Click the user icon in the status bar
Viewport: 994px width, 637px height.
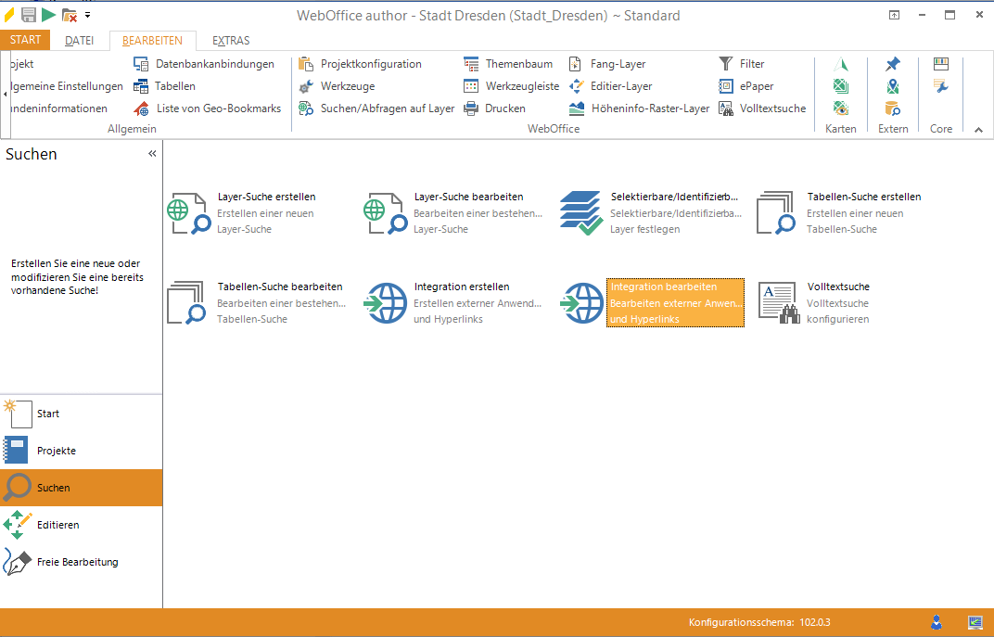[937, 621]
